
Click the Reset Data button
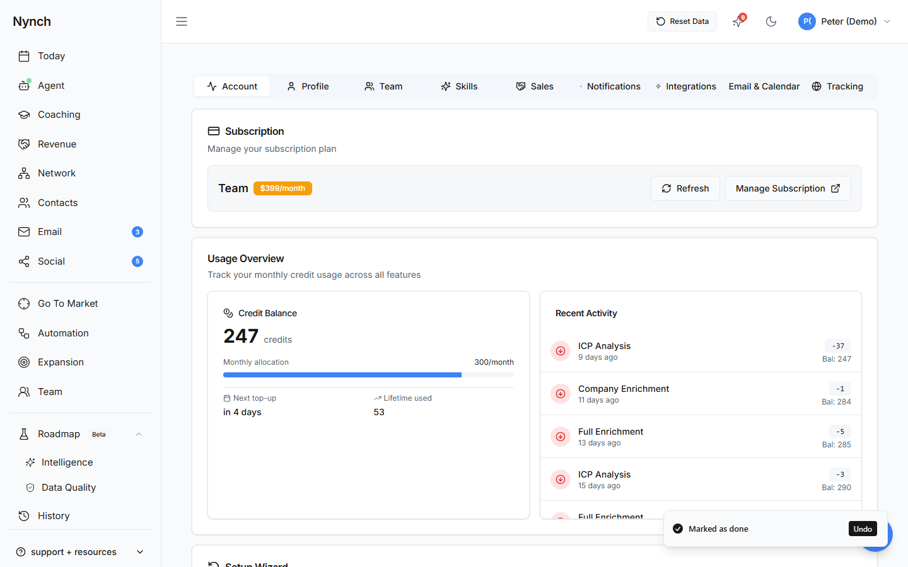[682, 21]
